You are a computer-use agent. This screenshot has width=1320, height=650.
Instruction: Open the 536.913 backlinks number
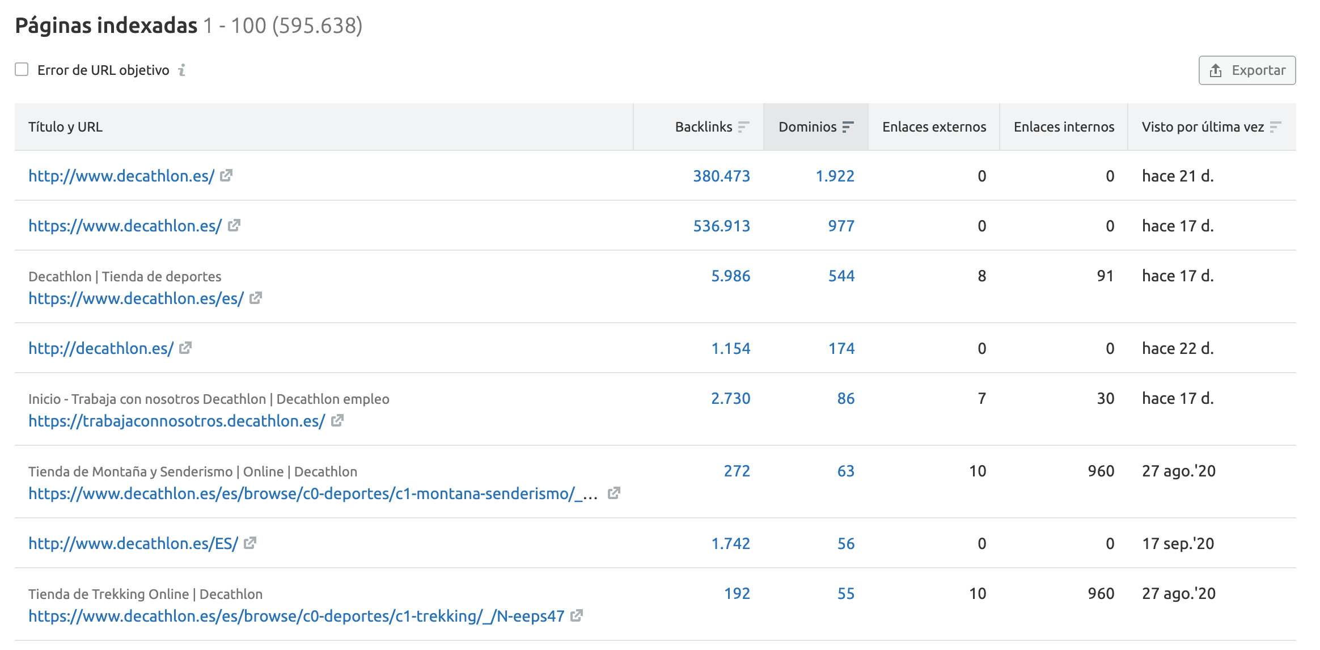tap(721, 226)
